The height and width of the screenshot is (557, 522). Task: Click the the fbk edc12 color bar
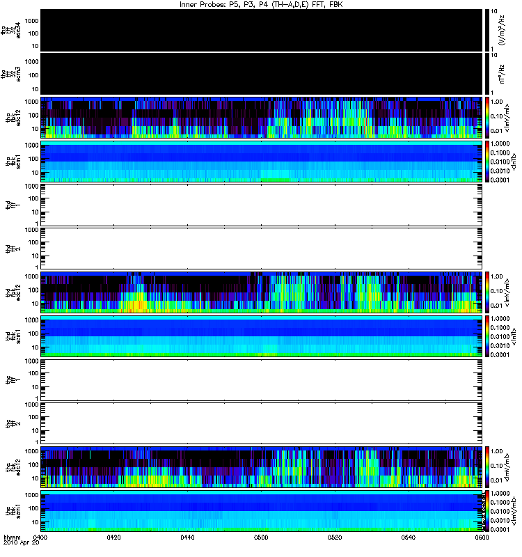[x=487, y=467]
